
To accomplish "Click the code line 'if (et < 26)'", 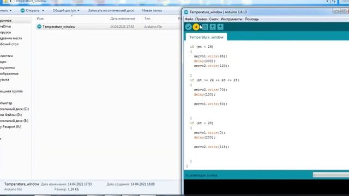I will click(x=202, y=47).
